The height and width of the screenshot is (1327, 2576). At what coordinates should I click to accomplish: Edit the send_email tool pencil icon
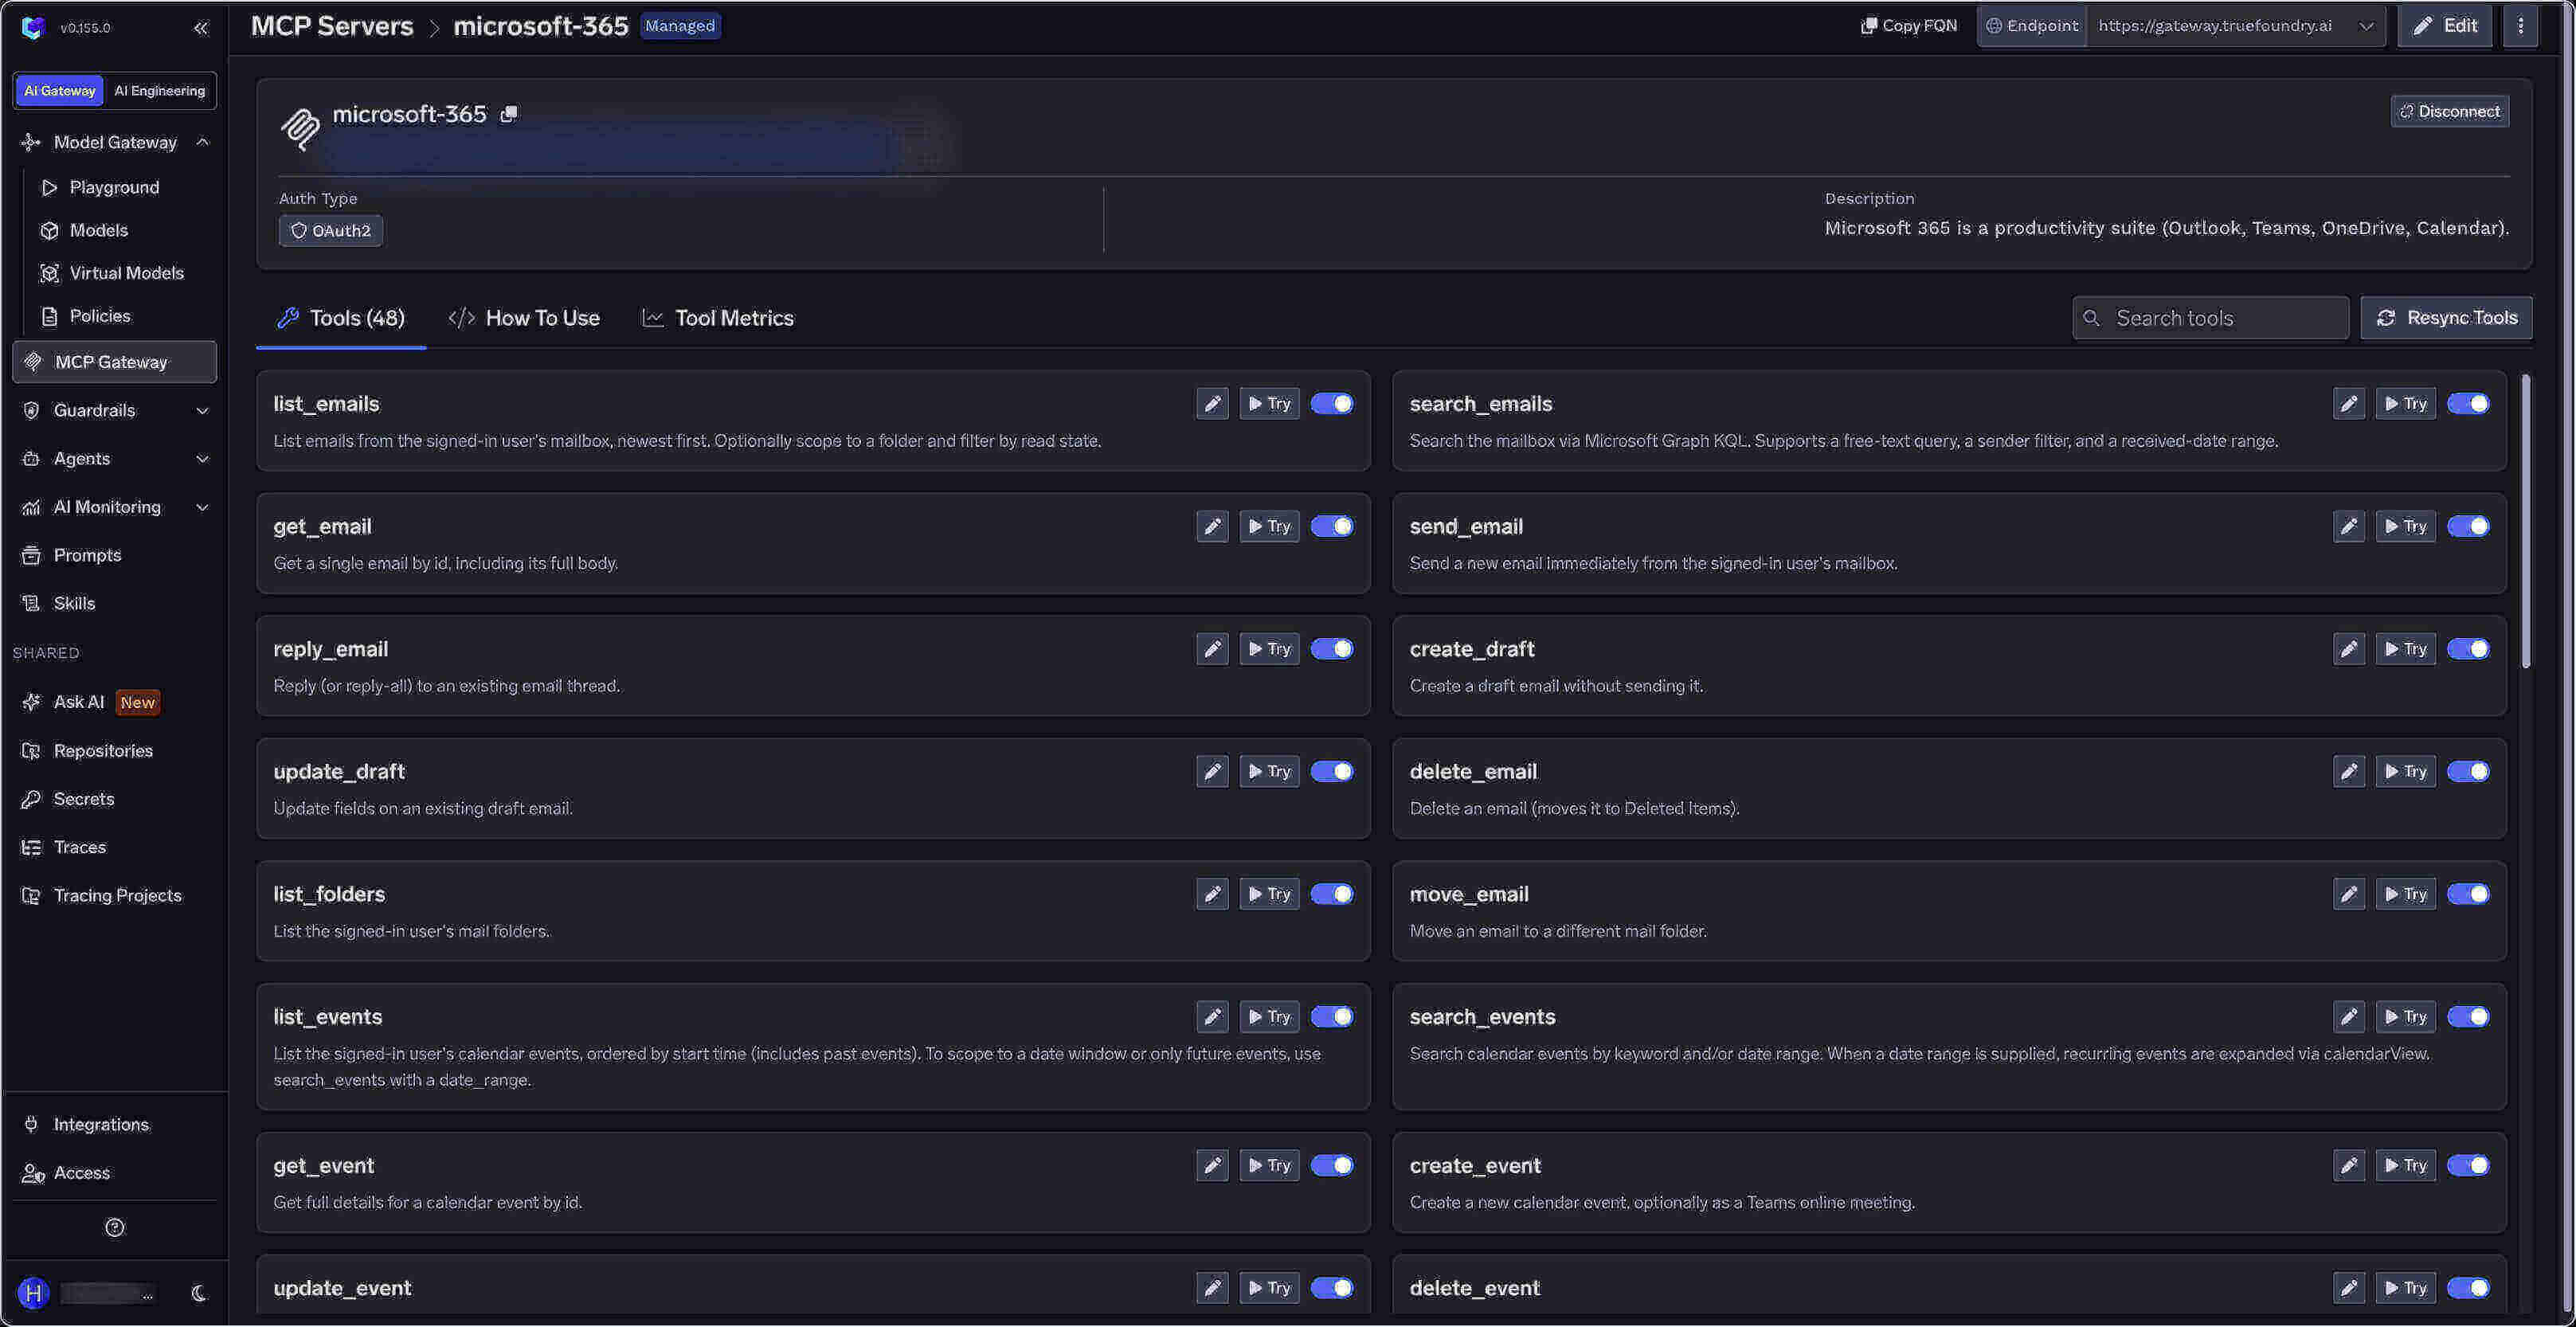pyautogui.click(x=2348, y=526)
